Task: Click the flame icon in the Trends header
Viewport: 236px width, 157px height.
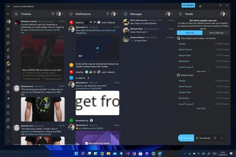Action: [x=180, y=14]
